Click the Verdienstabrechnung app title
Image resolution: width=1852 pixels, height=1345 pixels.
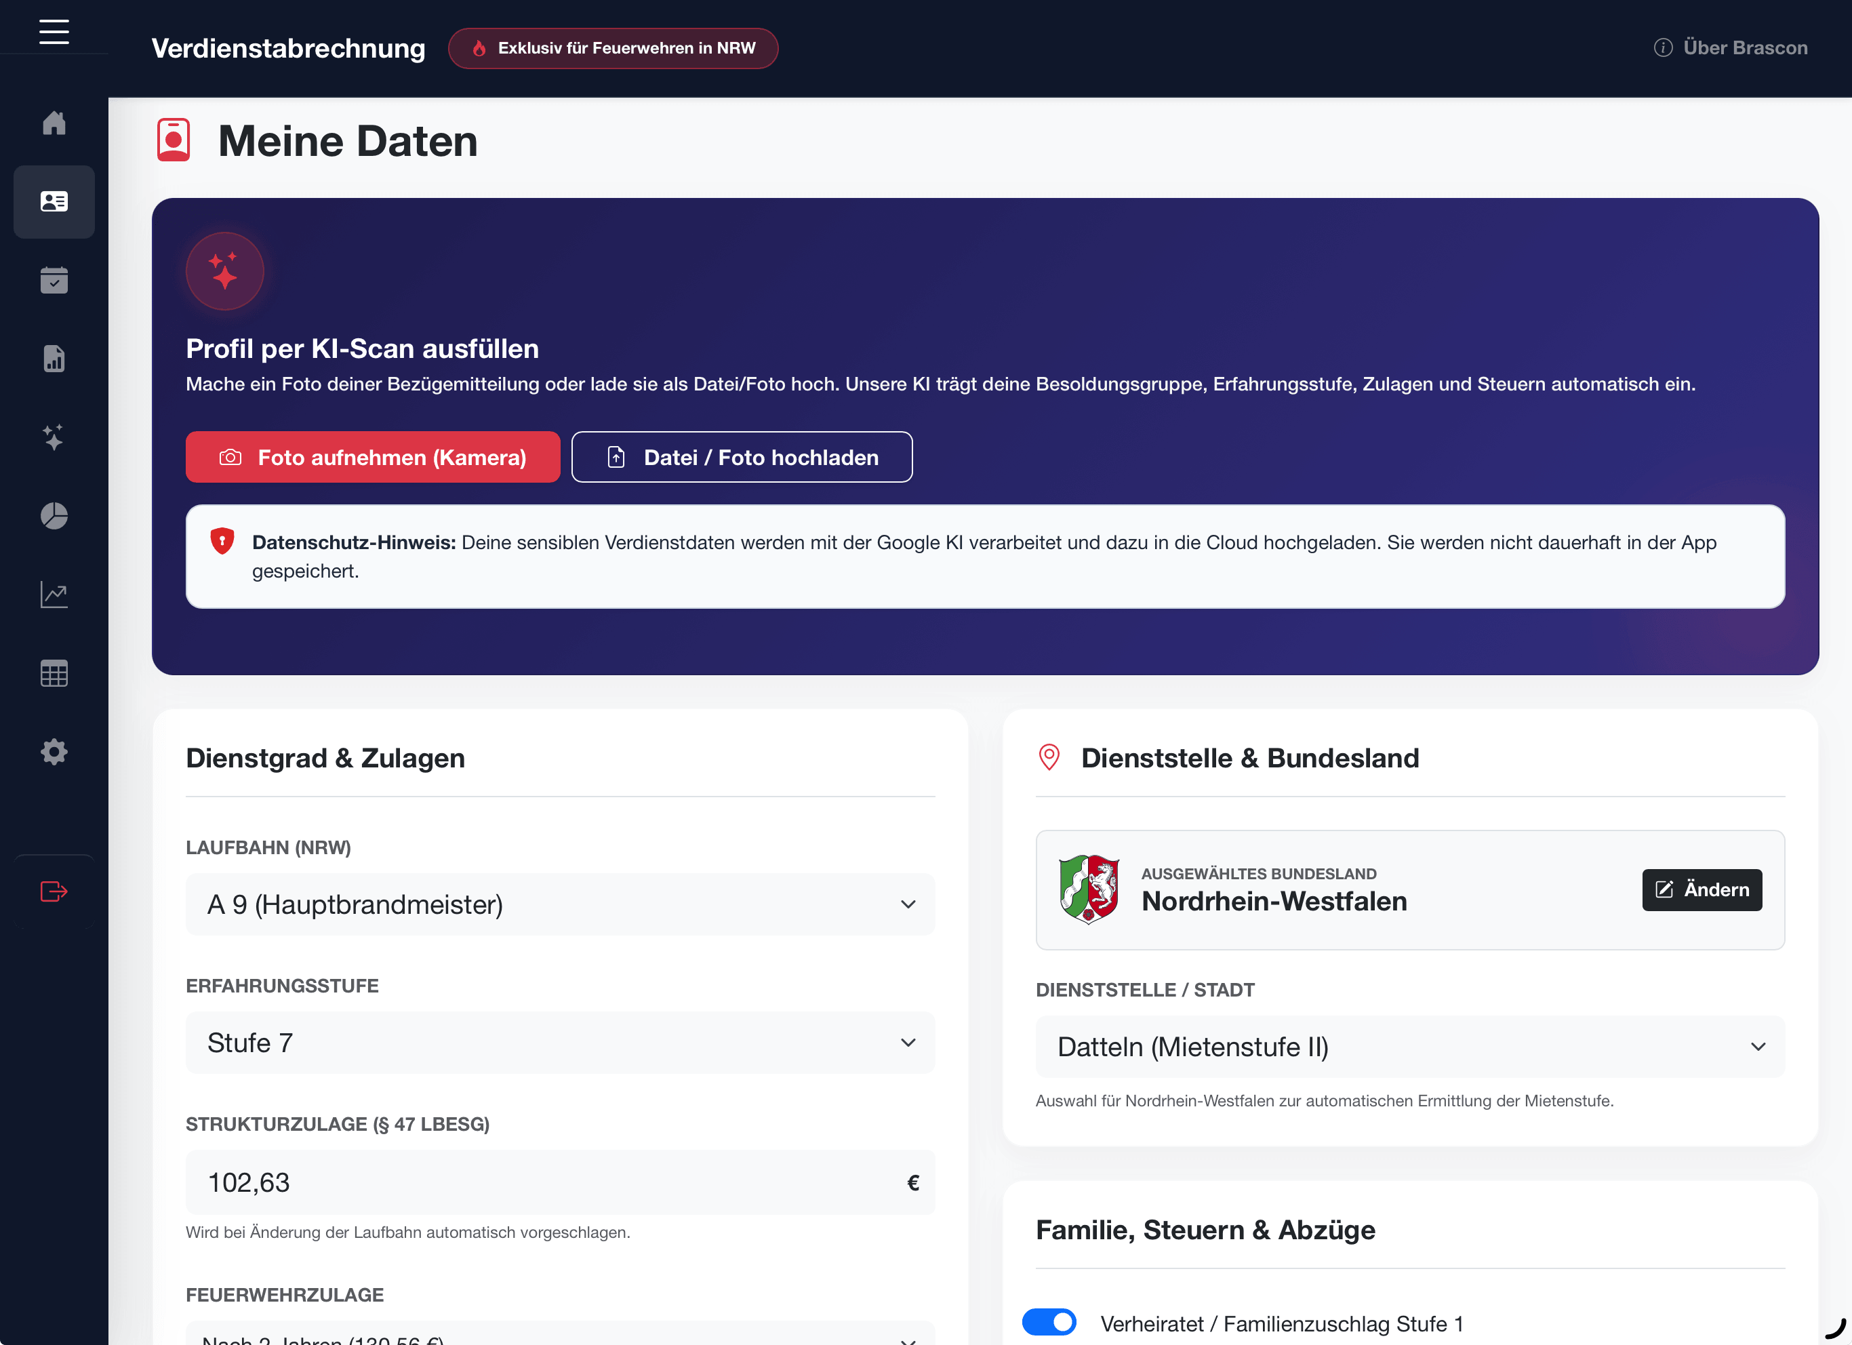pyautogui.click(x=288, y=48)
